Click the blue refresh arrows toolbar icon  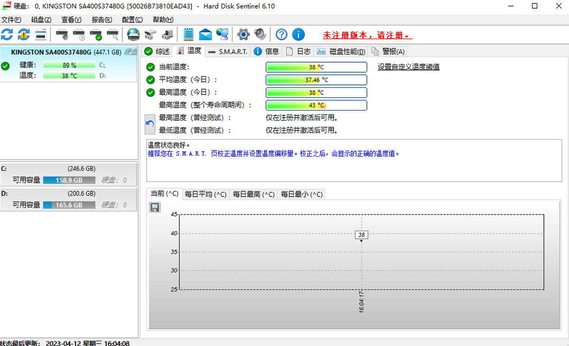[x=7, y=34]
